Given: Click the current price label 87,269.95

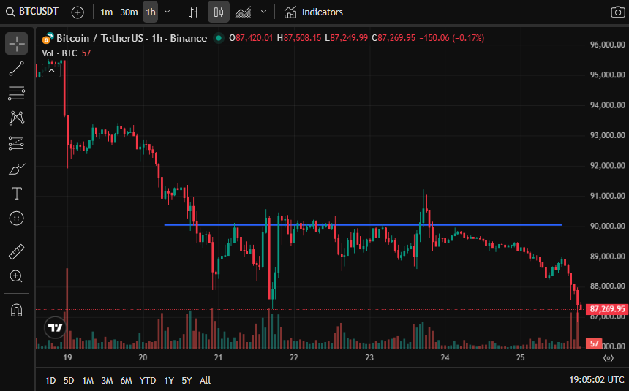Looking at the screenshot, I should click(607, 309).
